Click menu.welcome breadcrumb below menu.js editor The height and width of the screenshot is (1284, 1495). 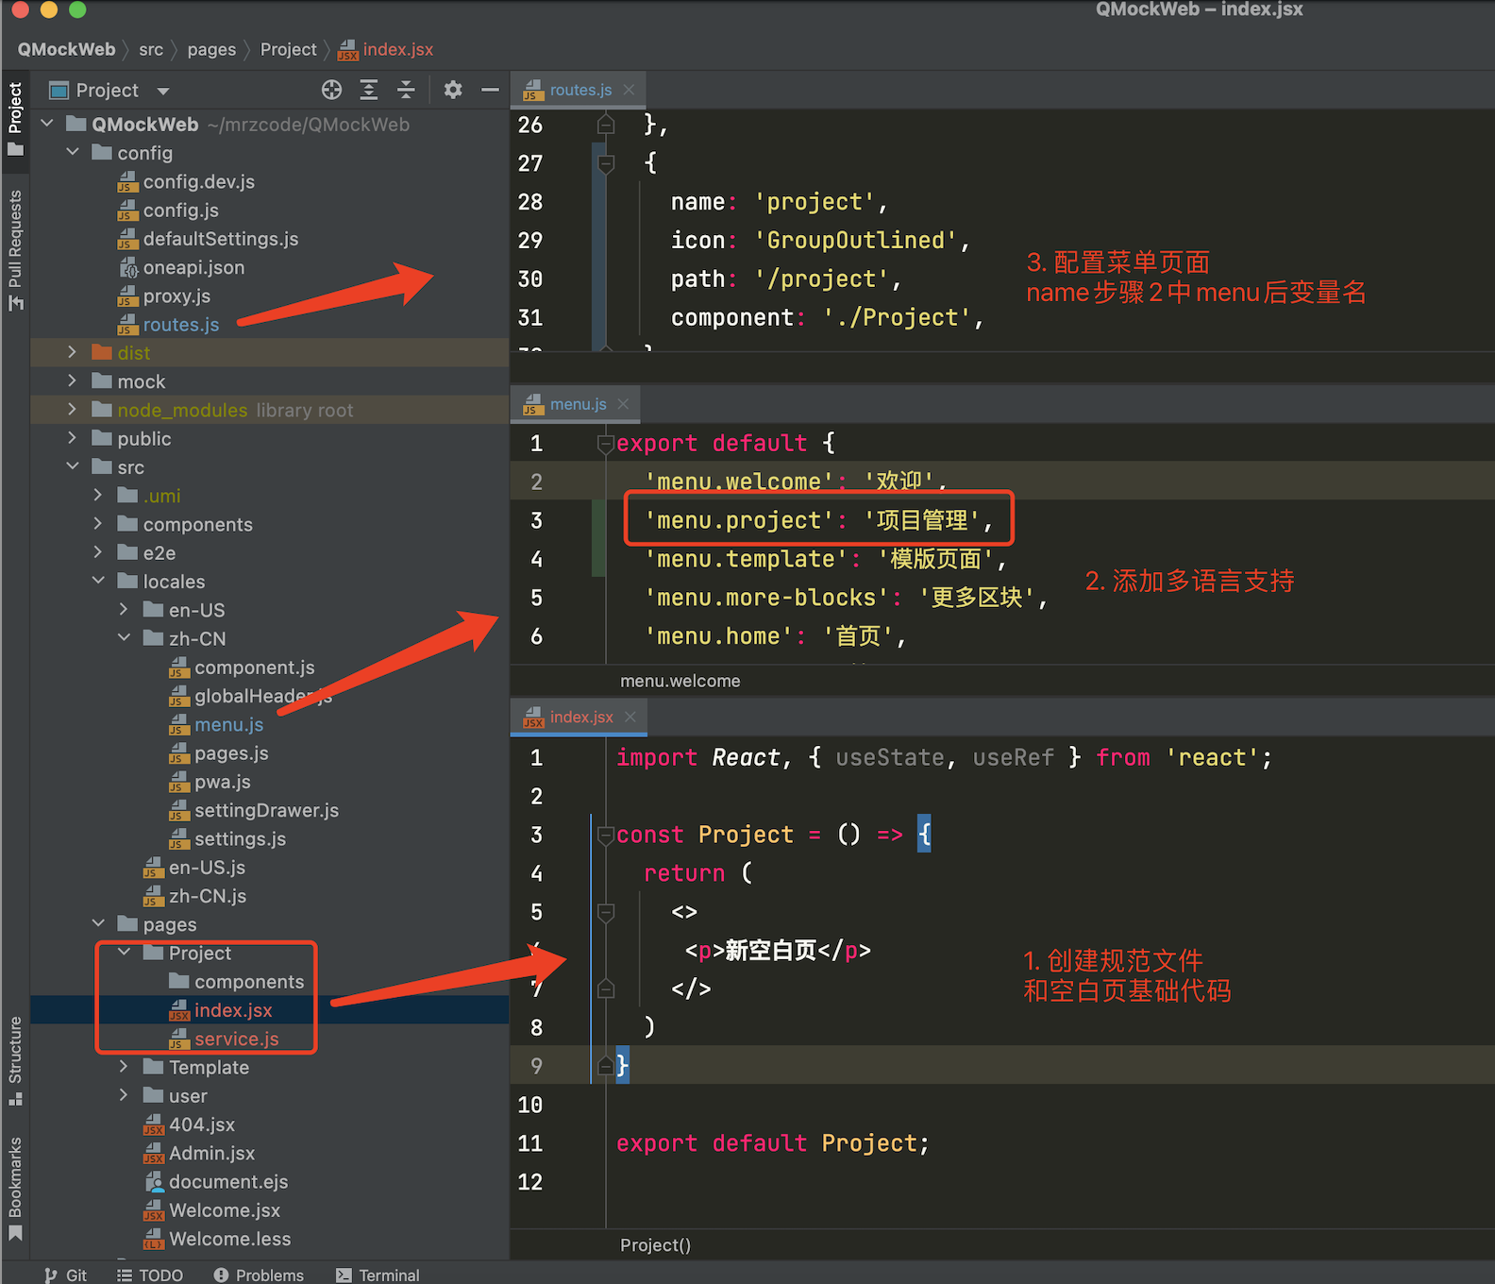click(x=680, y=681)
